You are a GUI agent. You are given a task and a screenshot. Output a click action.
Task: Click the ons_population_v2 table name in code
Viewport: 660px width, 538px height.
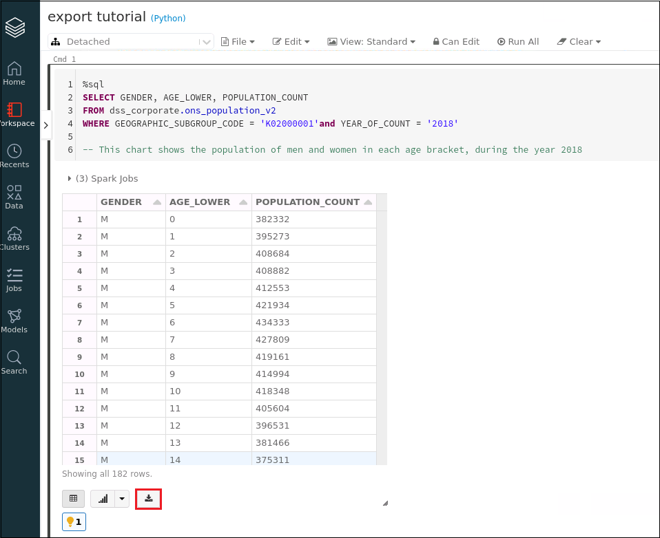(x=231, y=111)
